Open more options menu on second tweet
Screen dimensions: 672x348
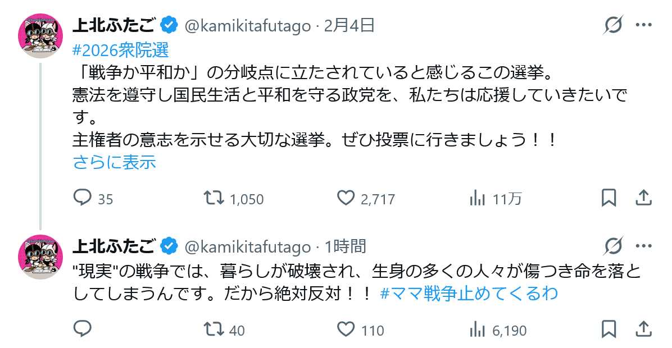click(643, 246)
